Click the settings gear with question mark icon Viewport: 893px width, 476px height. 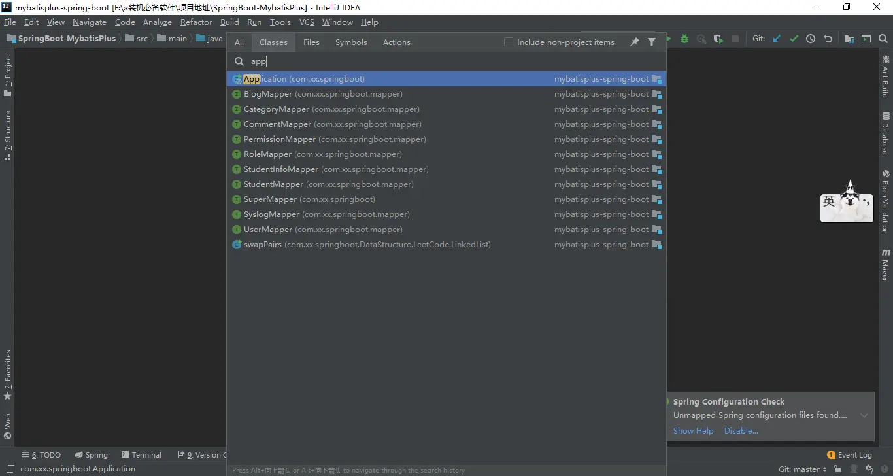pos(869,469)
